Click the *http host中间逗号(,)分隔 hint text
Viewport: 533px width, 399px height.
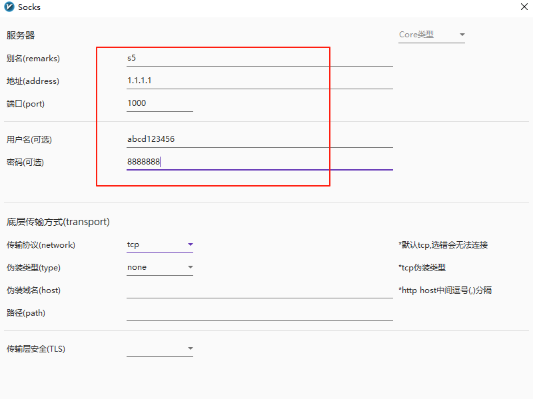[445, 290]
